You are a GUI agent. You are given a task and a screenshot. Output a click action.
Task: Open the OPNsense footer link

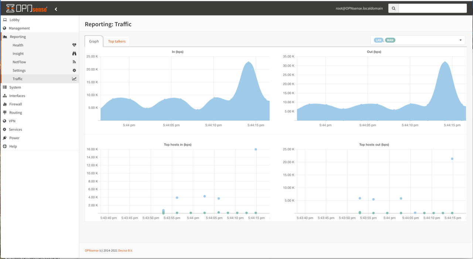[x=92, y=251]
